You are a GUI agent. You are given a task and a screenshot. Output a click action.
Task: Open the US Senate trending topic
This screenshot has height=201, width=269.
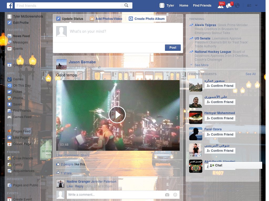(x=203, y=38)
